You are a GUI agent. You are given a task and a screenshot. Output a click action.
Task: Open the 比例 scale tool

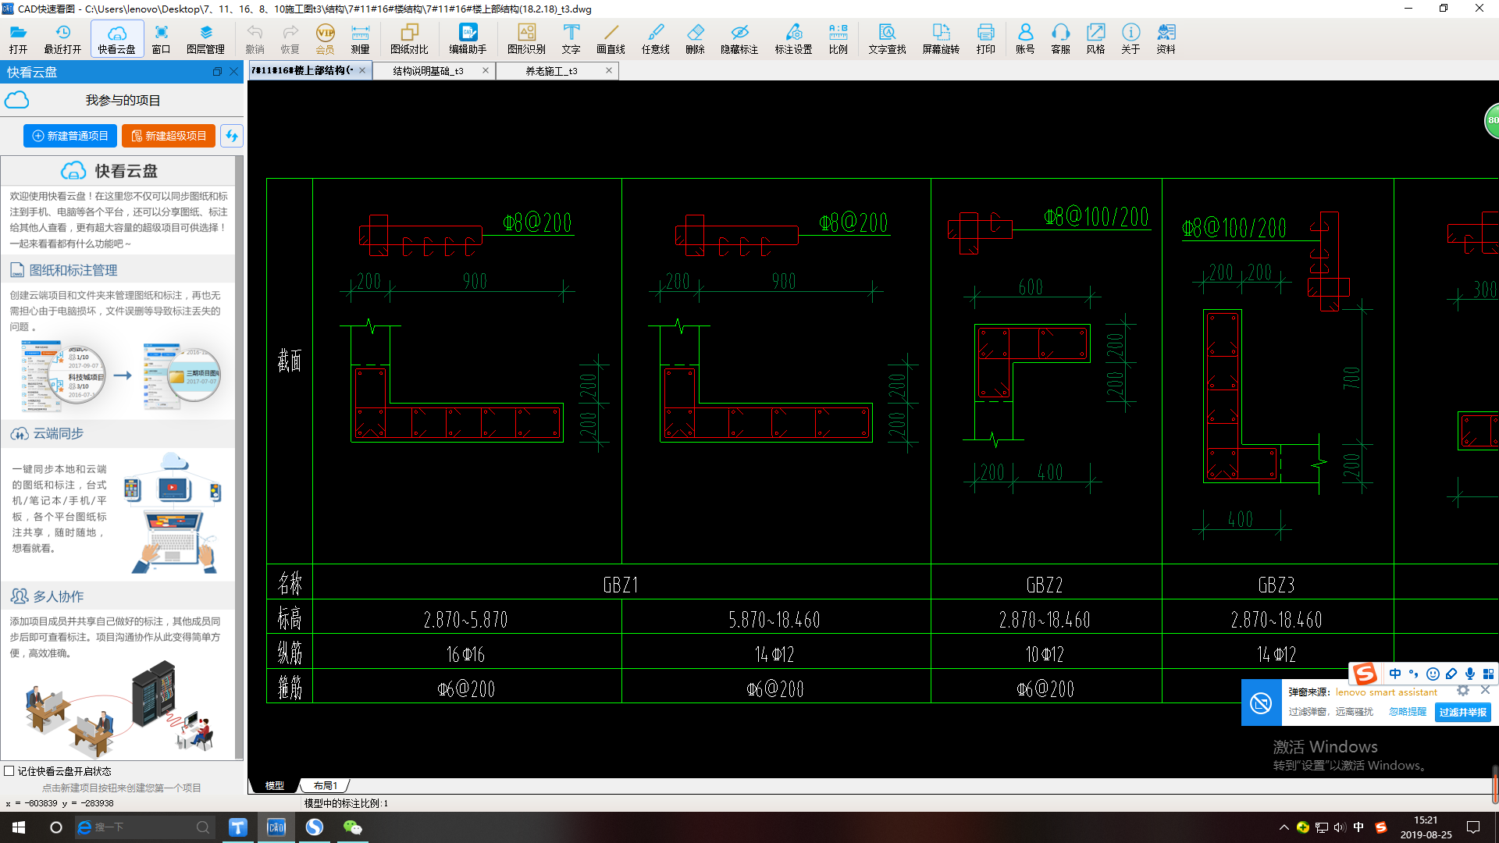pyautogui.click(x=838, y=38)
